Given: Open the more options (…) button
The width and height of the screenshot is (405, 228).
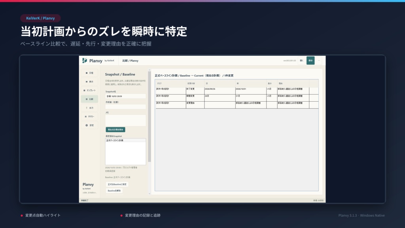Looking at the screenshot, I should (319, 61).
